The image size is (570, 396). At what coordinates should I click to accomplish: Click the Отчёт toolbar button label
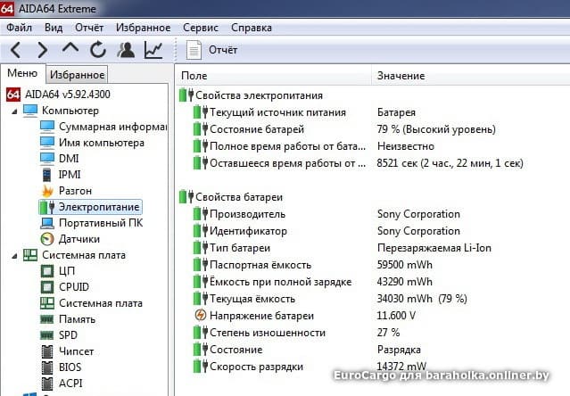(223, 50)
